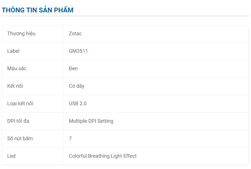Click the button count value 7
251x169 pixels.
tap(70, 138)
